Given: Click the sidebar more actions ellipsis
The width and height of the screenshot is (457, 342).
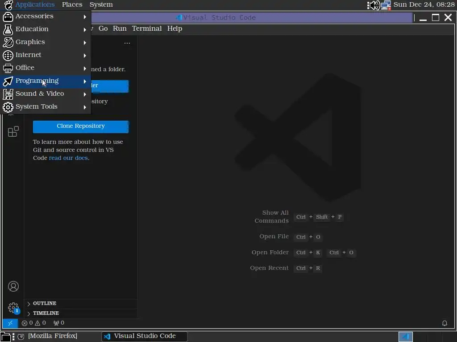Looking at the screenshot, I should 127,43.
